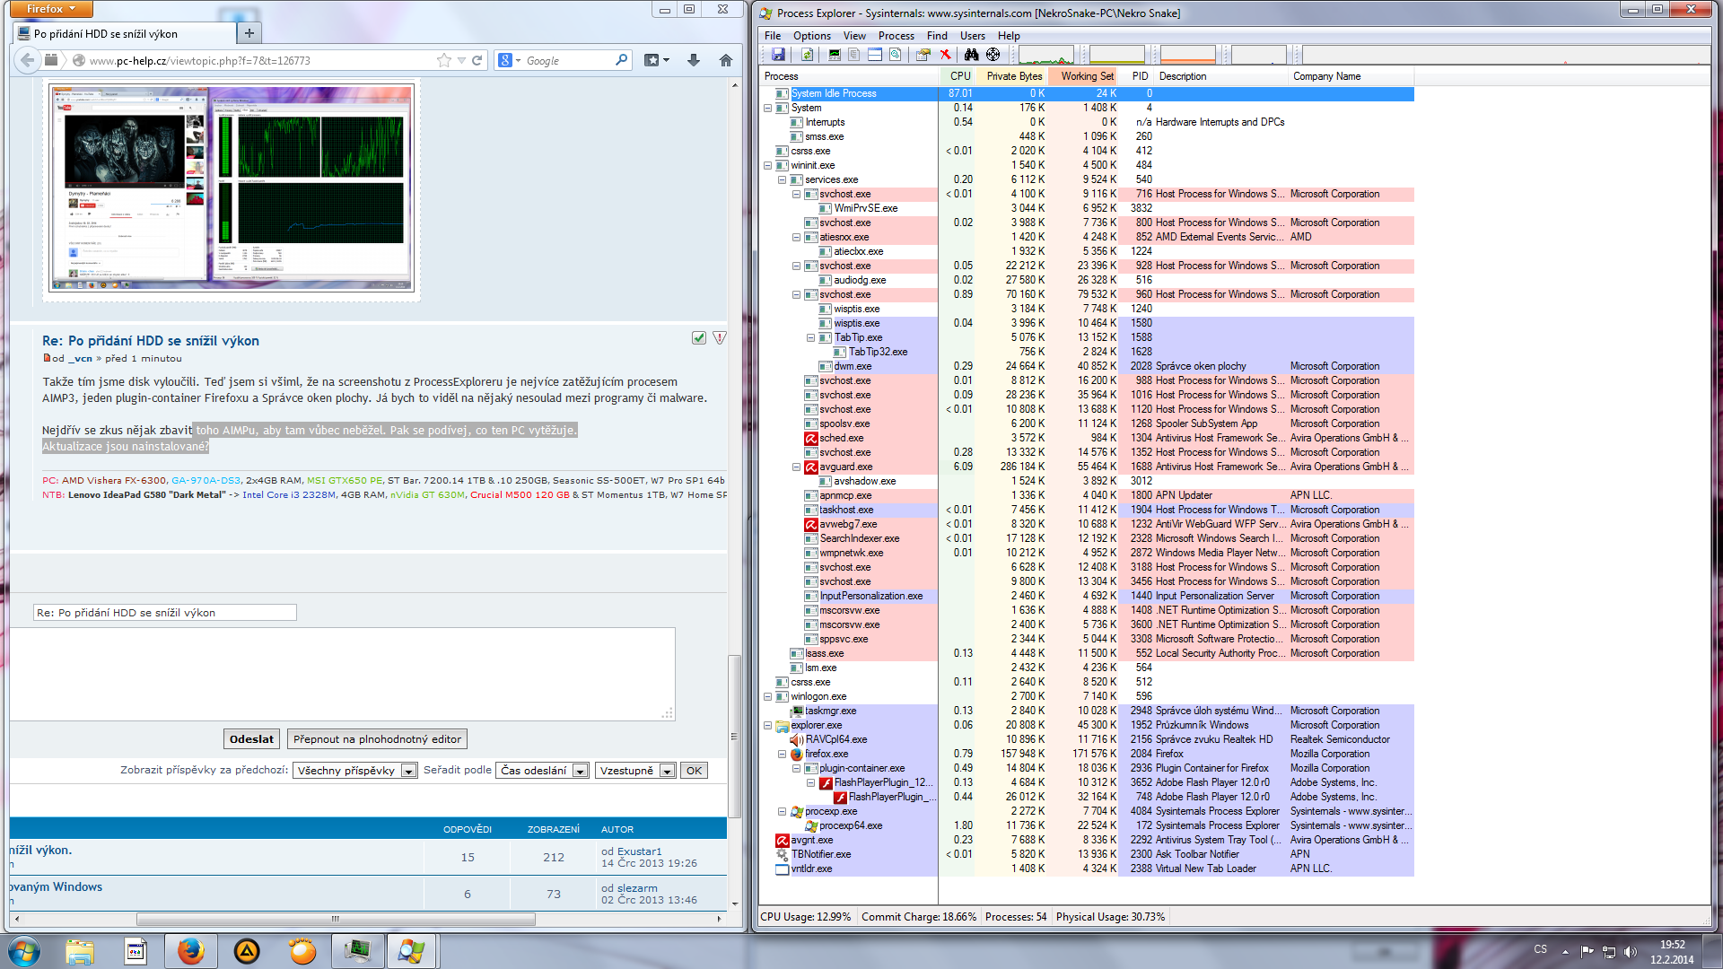The width and height of the screenshot is (1723, 969).
Task: Toggle the Show Process Tree toolbar icon
Action: (x=854, y=56)
